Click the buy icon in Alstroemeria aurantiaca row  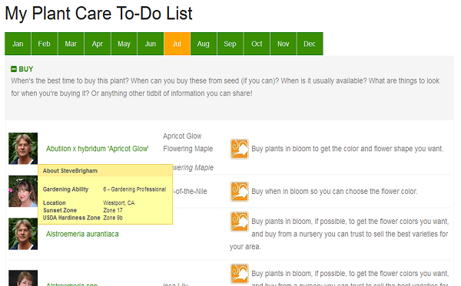(239, 222)
